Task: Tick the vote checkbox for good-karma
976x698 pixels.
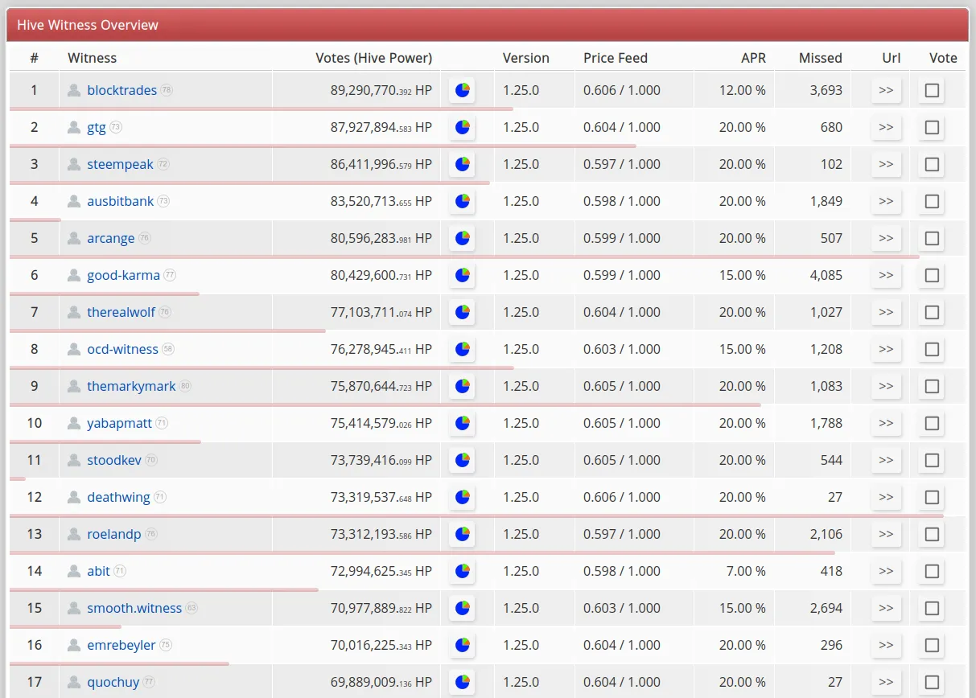Action: pyautogui.click(x=932, y=276)
